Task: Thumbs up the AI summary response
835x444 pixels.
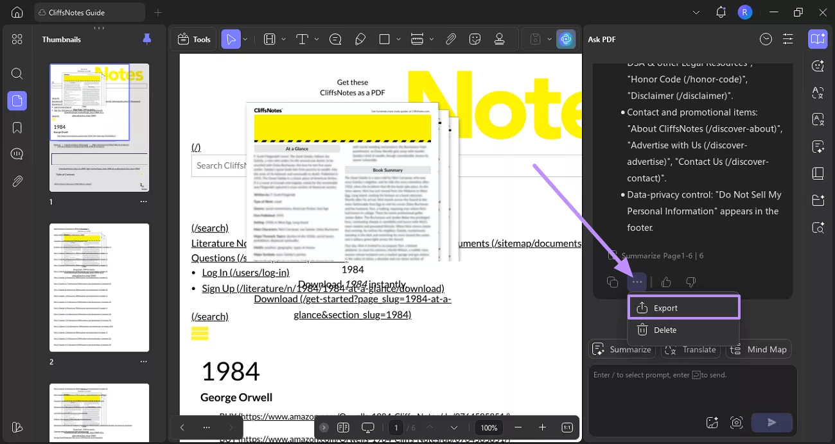Action: [x=666, y=282]
